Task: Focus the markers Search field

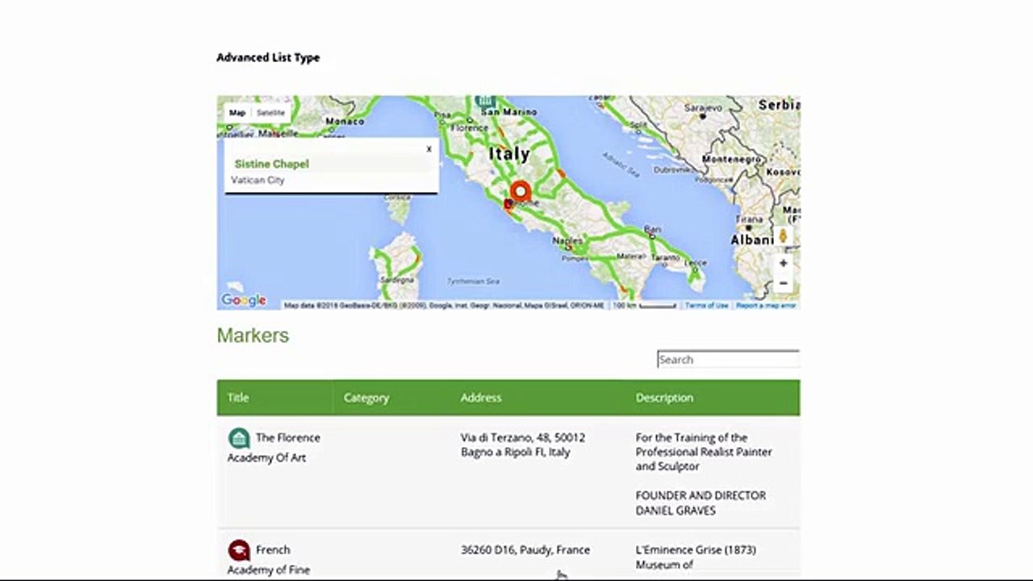Action: [x=729, y=359]
